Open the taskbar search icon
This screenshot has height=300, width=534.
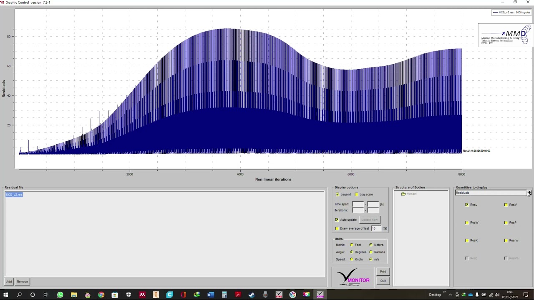point(19,295)
